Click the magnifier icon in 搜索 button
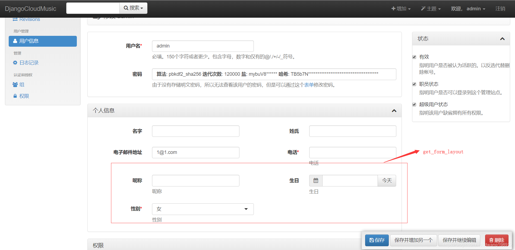This screenshot has width=515, height=250. click(126, 8)
